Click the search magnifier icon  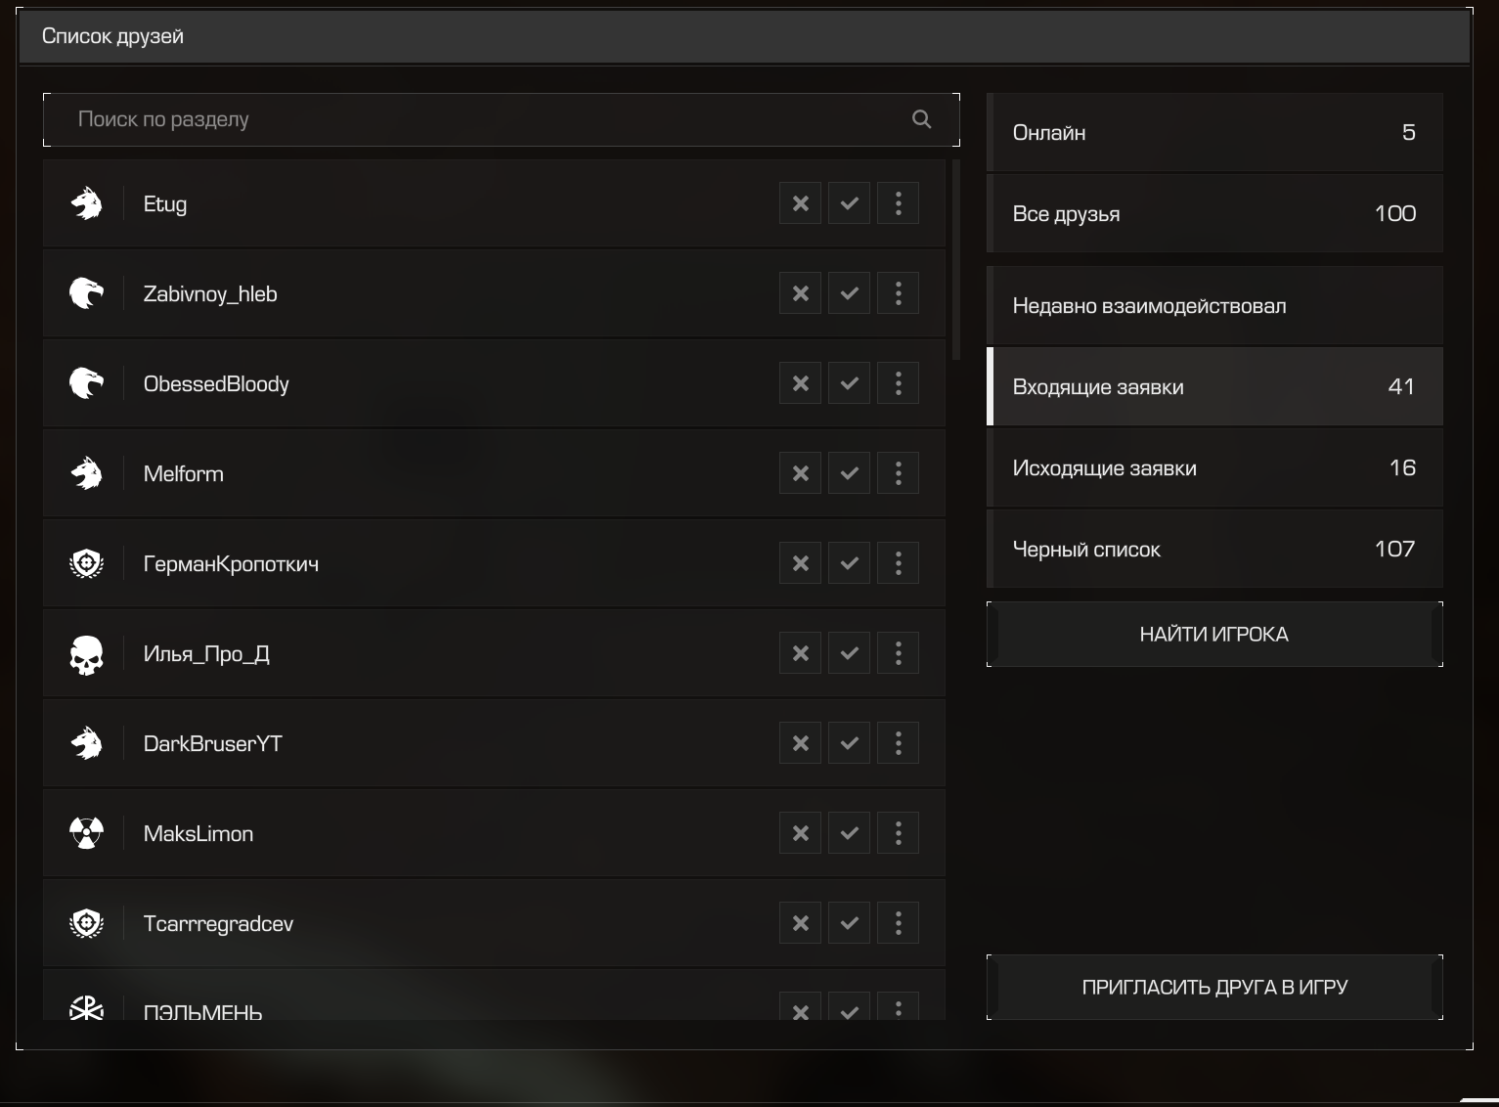921,119
